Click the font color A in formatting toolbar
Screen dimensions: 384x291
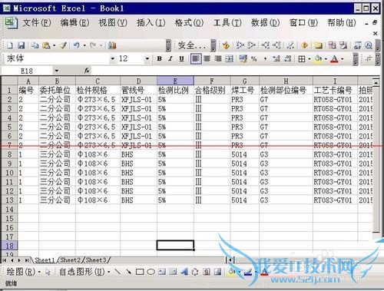334,59
